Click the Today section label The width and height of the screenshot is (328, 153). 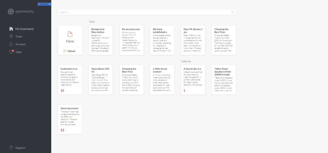(x=92, y=22)
